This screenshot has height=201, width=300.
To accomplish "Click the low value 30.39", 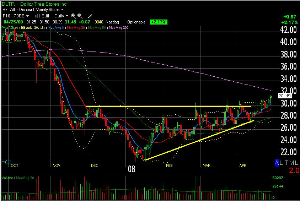I will click(x=58, y=22).
